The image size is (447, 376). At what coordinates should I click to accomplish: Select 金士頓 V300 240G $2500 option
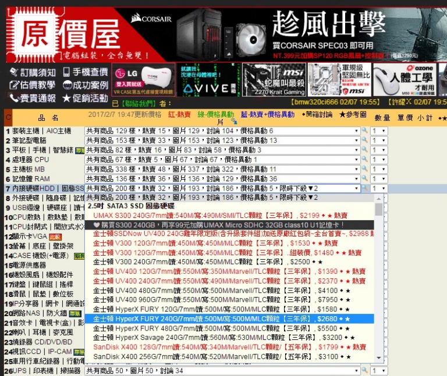click(229, 262)
